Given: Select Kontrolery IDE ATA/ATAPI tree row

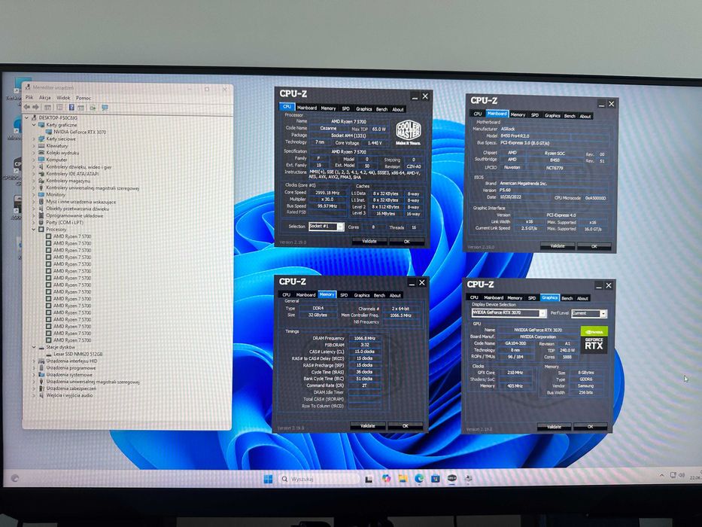Looking at the screenshot, I should 72,173.
